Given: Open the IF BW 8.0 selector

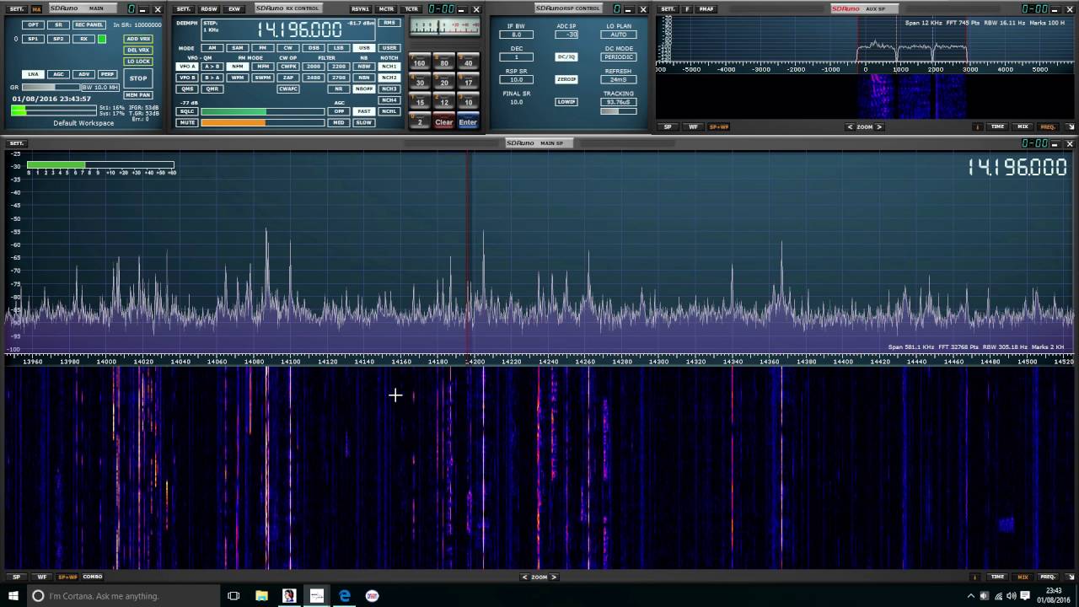Looking at the screenshot, I should click(x=516, y=35).
